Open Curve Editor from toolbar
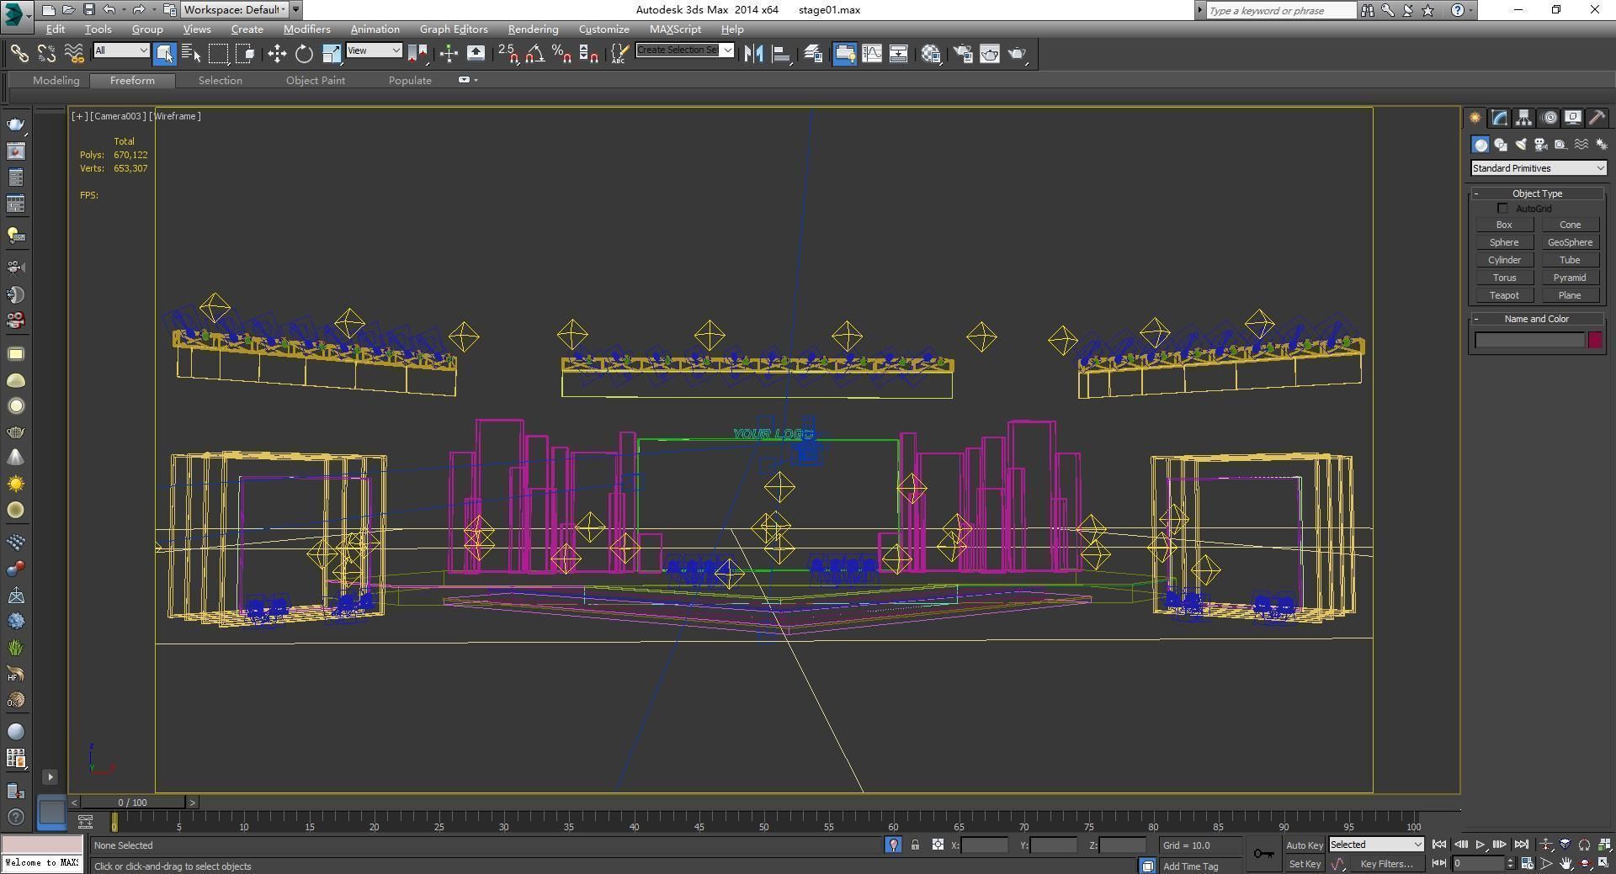This screenshot has width=1616, height=874. click(x=872, y=54)
